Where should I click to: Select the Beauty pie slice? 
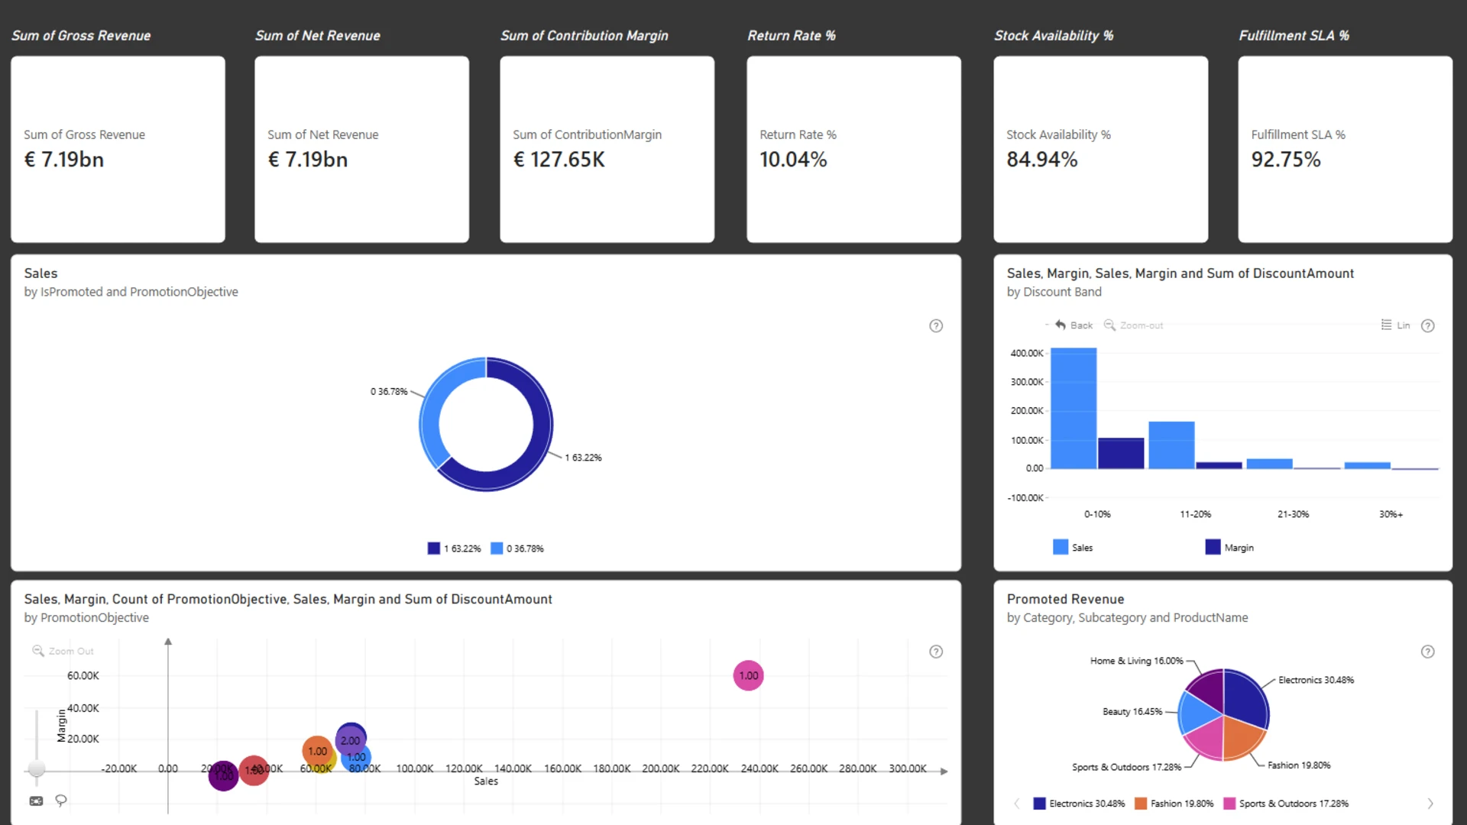(1198, 712)
